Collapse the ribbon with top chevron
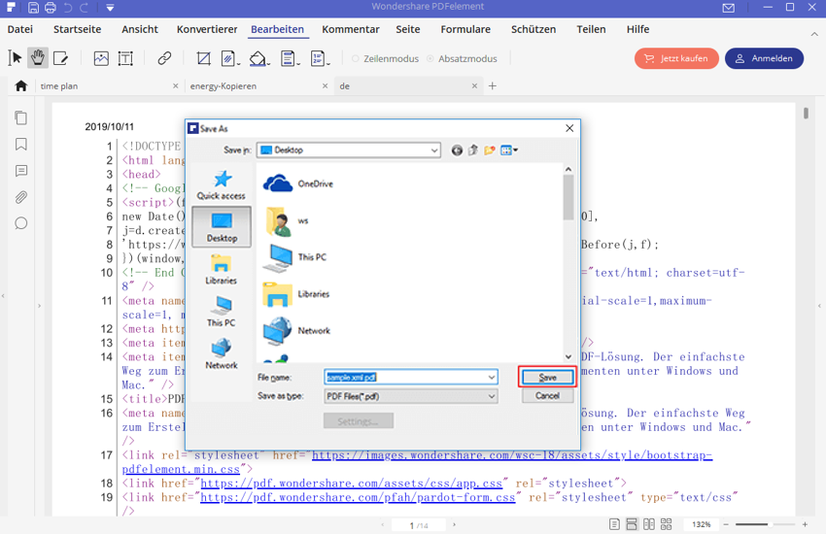 tap(814, 34)
